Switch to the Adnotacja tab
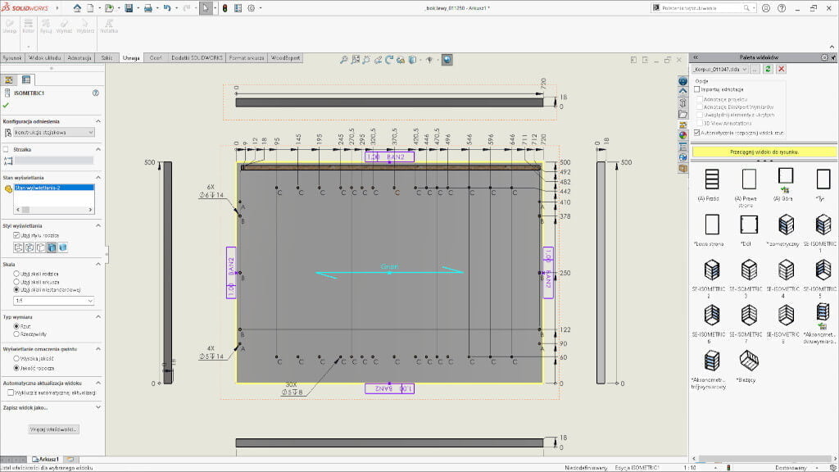The width and height of the screenshot is (839, 472). coord(79,58)
